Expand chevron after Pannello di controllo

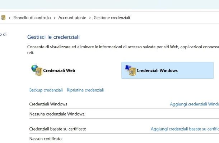[55, 18]
